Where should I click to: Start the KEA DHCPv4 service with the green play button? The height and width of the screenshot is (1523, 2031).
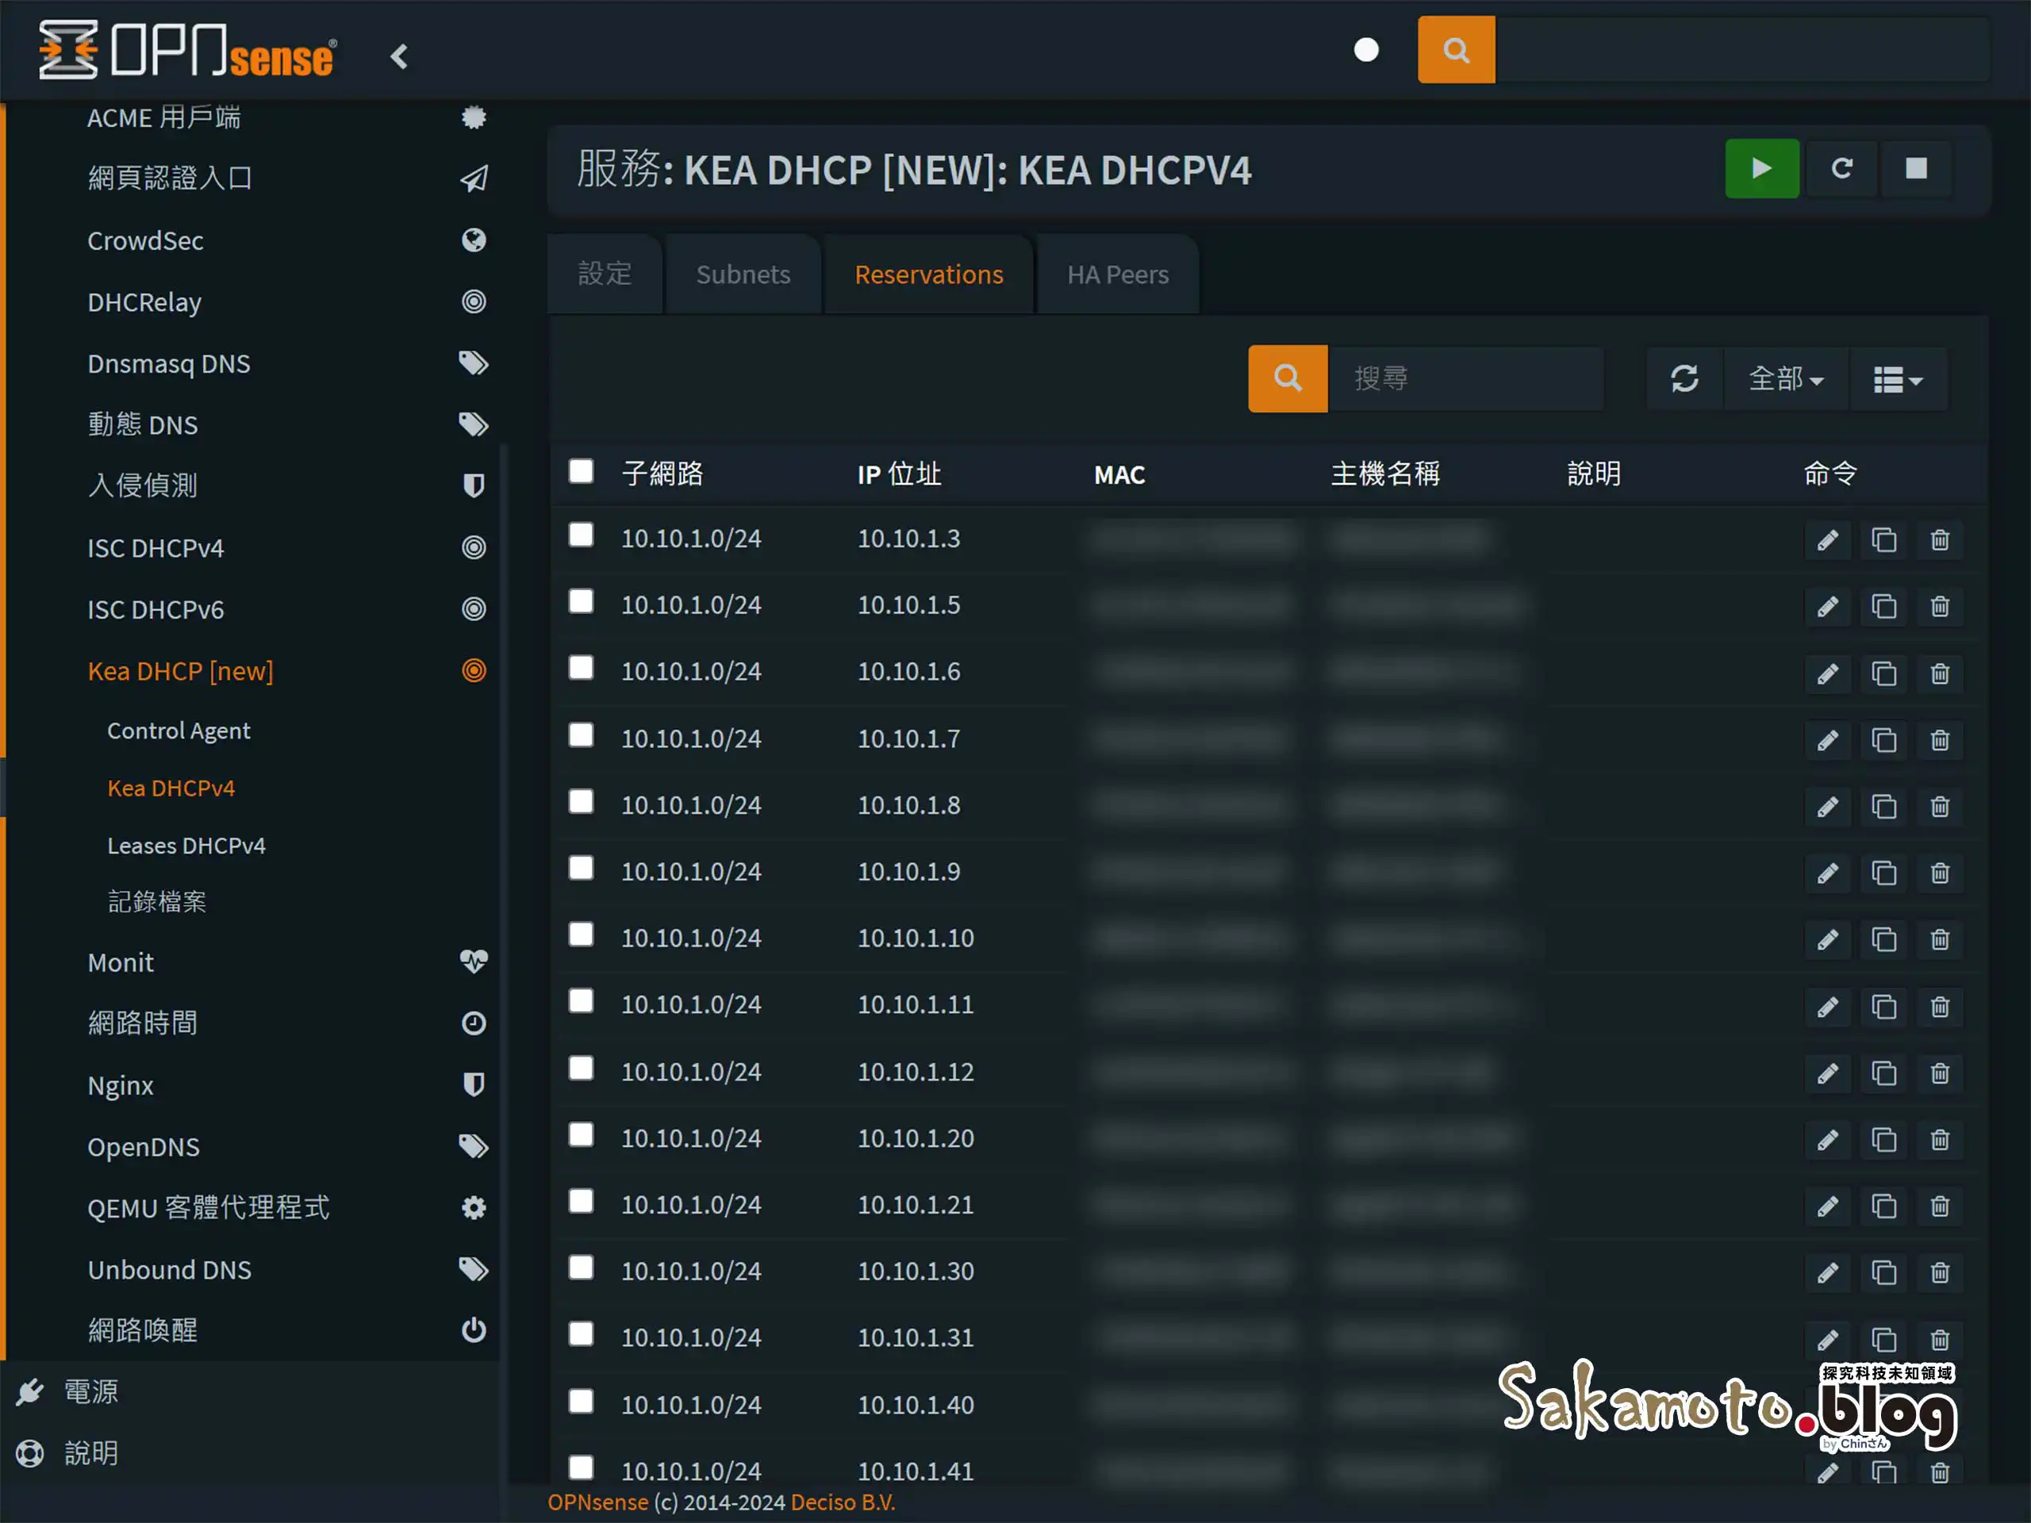click(x=1760, y=169)
